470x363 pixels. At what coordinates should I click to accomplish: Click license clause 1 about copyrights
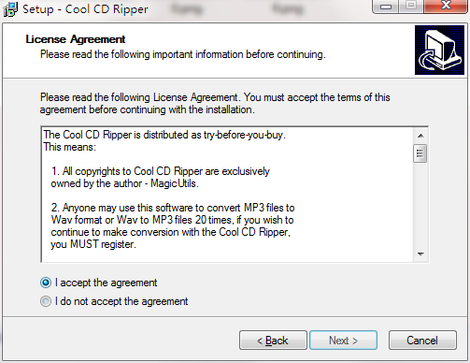pos(160,178)
